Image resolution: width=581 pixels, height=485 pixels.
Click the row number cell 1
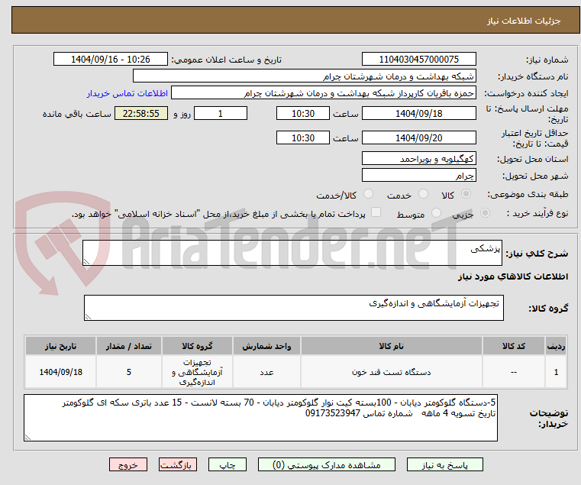(x=556, y=372)
